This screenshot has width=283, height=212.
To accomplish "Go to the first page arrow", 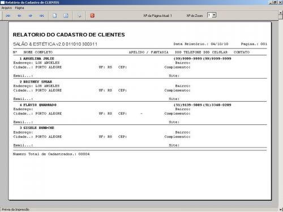I will 8,16.
